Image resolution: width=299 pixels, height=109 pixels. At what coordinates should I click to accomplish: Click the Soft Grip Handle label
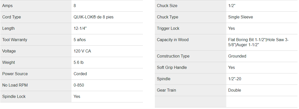(x=172, y=67)
